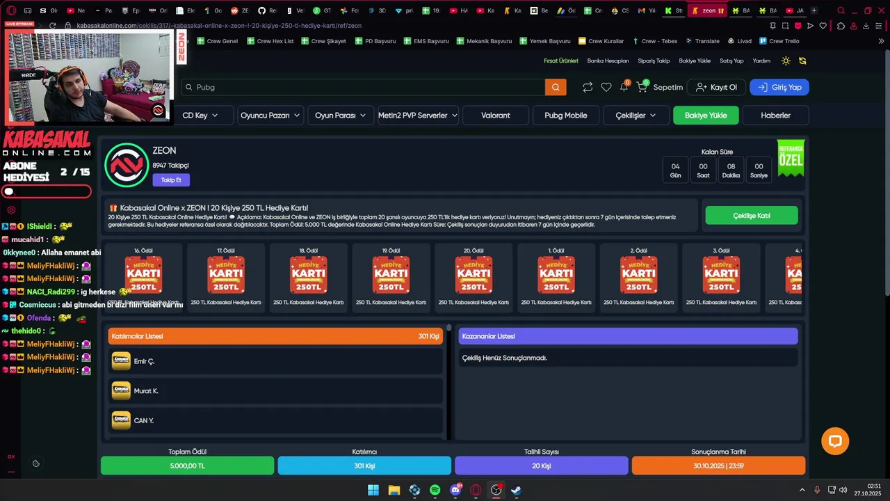Click the green Bakiye Yükle nav button
Viewport: 890px width, 501px height.
706,116
